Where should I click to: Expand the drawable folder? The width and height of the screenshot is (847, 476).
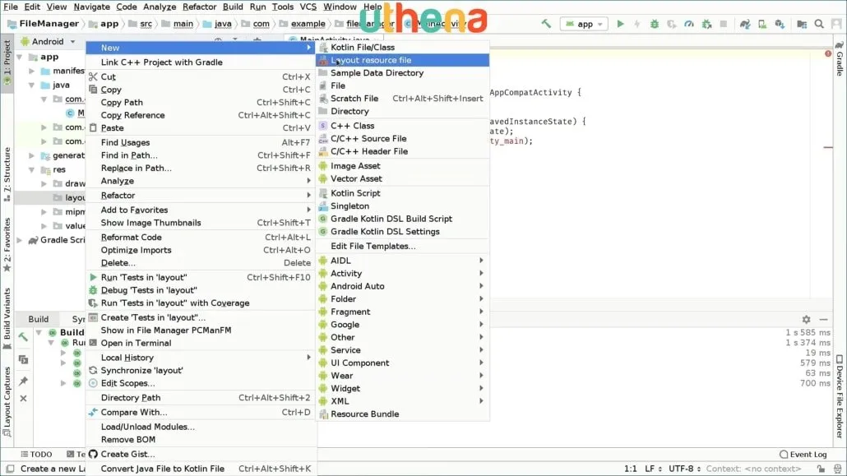44,183
